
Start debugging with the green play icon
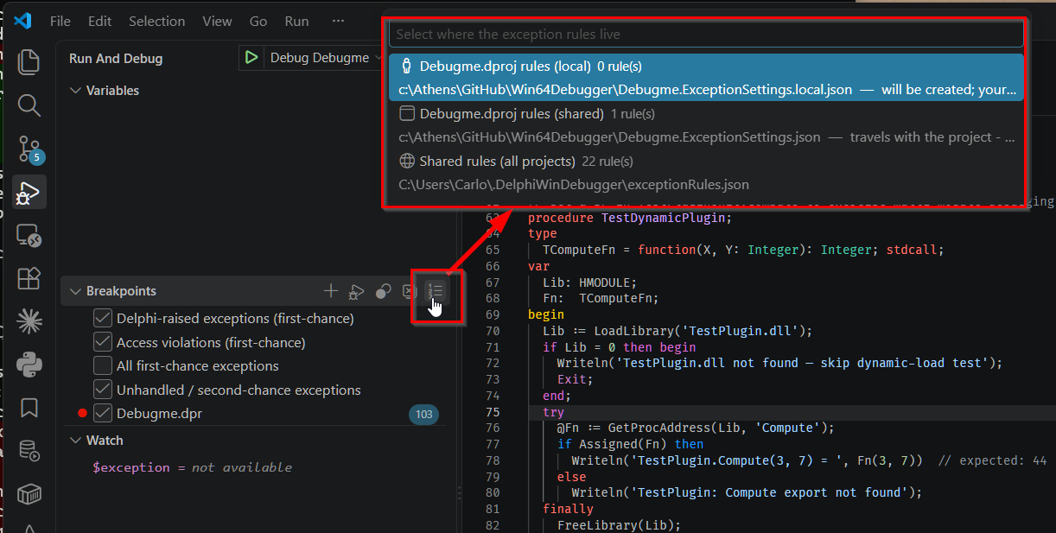251,58
